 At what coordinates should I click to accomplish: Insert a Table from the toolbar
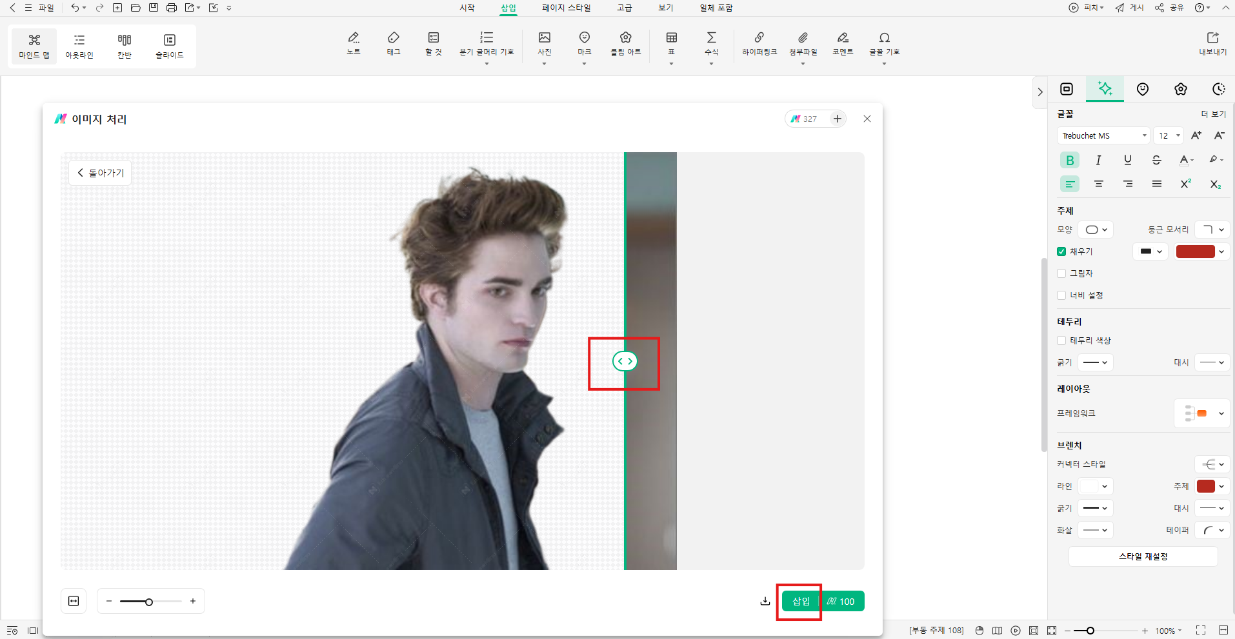click(672, 43)
